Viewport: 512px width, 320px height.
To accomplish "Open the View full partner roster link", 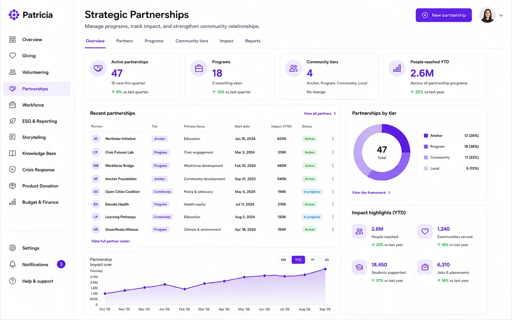I will [110, 241].
